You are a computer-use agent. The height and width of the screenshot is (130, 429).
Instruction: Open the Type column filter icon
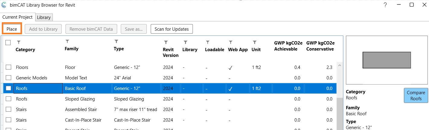click(116, 41)
